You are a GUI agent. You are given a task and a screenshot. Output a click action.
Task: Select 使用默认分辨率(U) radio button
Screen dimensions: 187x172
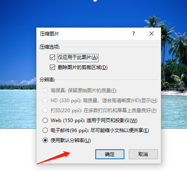click(45, 140)
